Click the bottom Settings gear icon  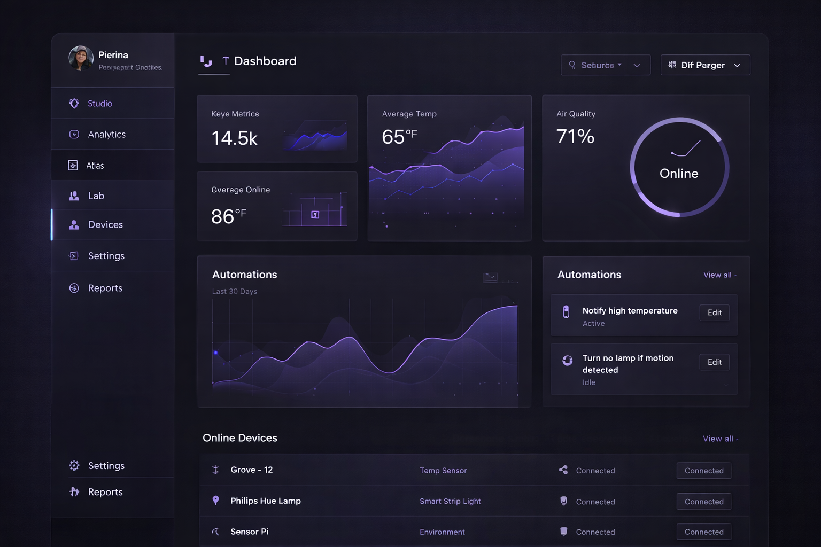(74, 466)
